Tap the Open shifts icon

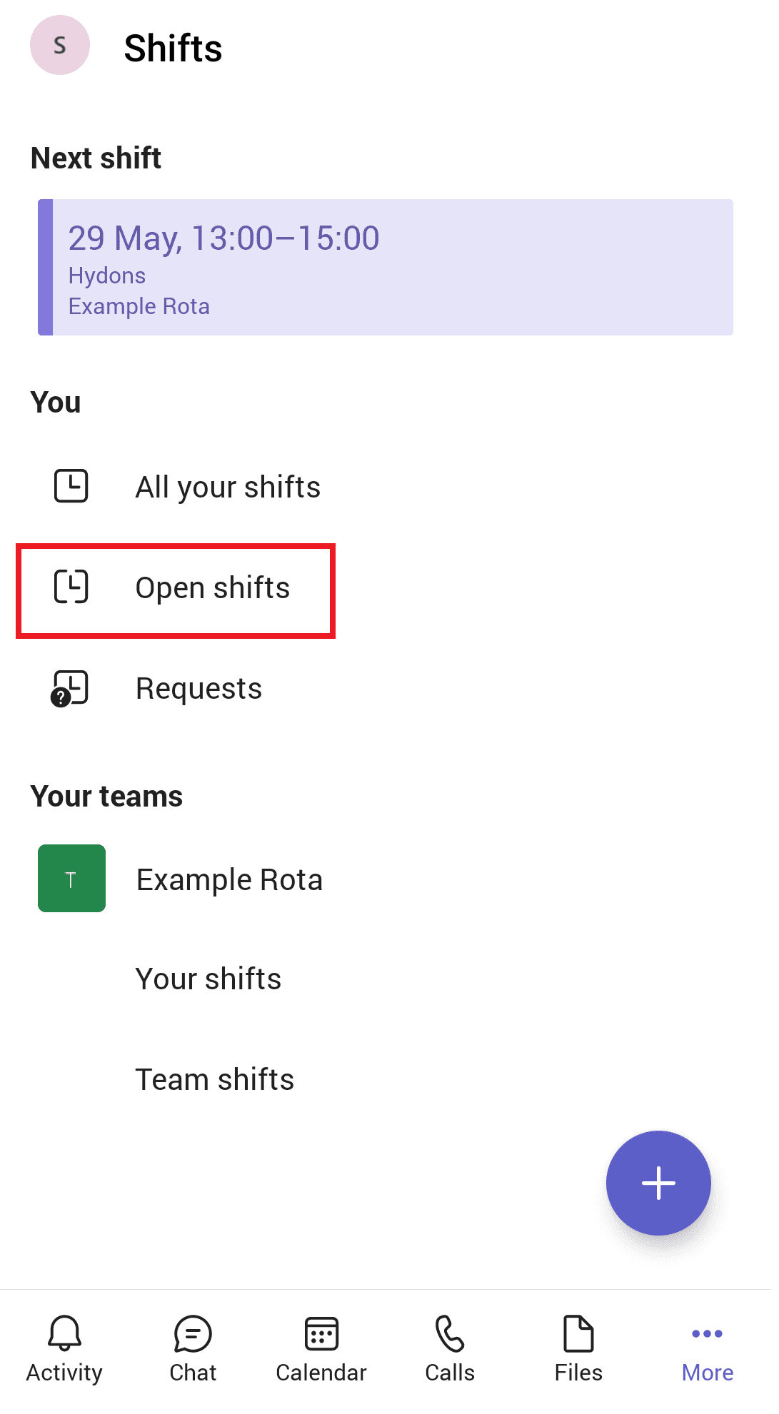71,587
